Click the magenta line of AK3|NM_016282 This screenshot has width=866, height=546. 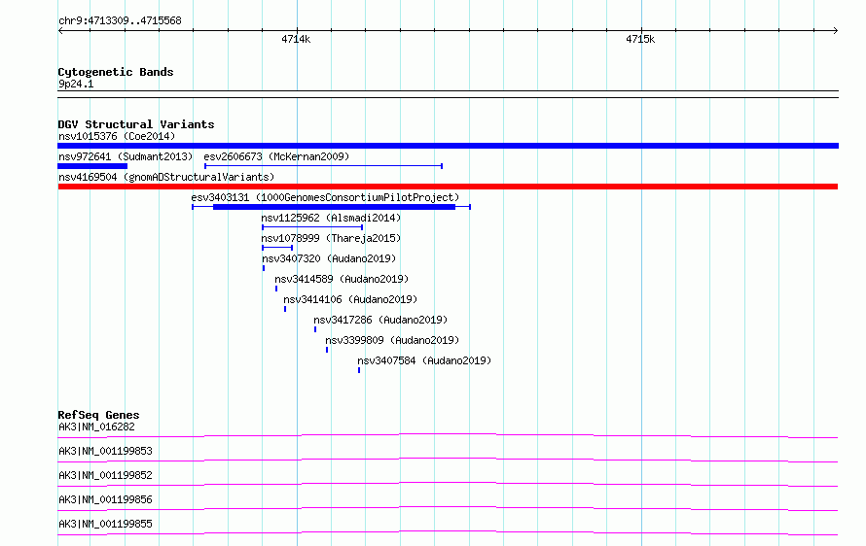448,435
